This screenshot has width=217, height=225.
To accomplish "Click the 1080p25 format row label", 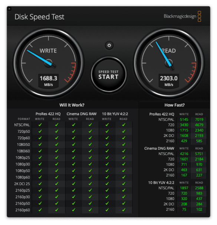I will point(23,158).
